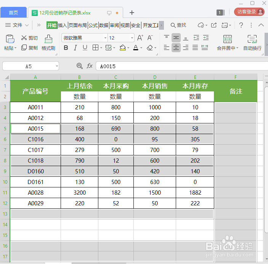The width and height of the screenshot is (268, 264).
Task: Click the zoom magnifier beside fx
Action: pos(79,66)
